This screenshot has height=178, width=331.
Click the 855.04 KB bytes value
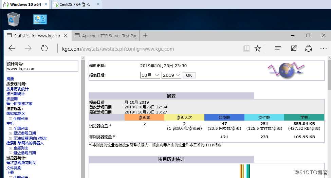304,124
